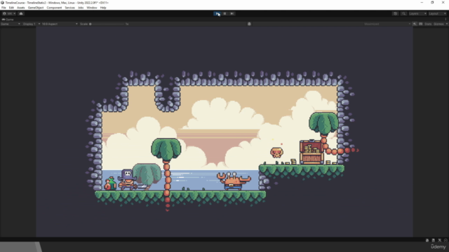Click the frame debugger icon in Game toolbar

tap(249, 24)
